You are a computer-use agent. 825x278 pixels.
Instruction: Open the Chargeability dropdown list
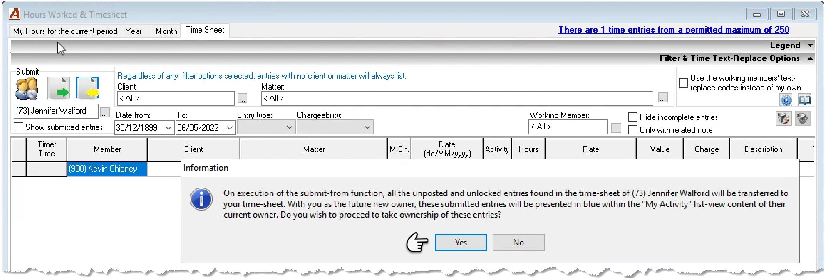tap(335, 127)
